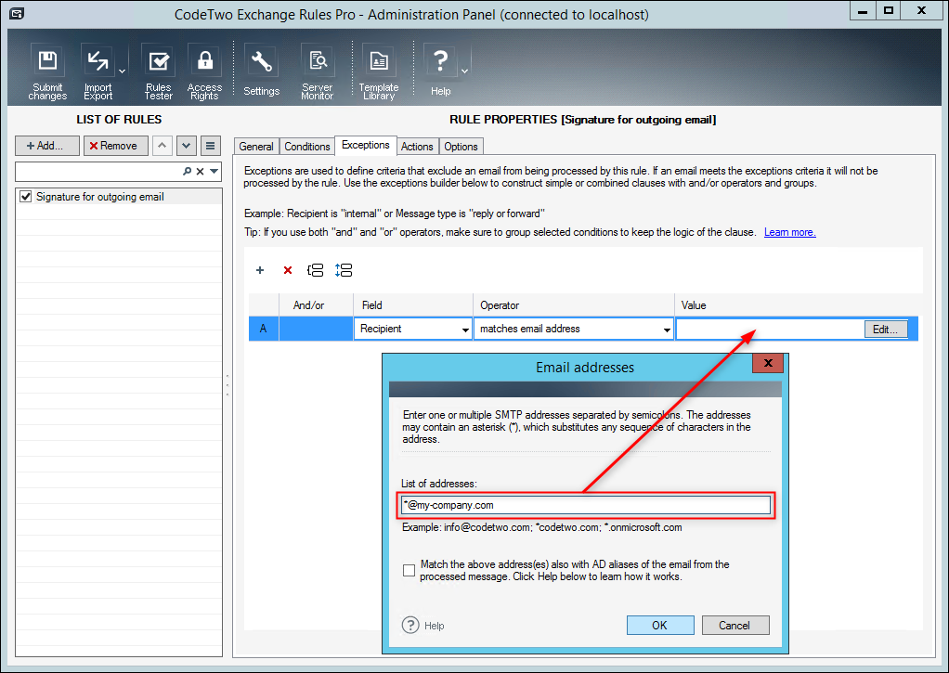Select the Signature for outgoing email rule text
Image resolution: width=949 pixels, height=673 pixels.
(100, 197)
